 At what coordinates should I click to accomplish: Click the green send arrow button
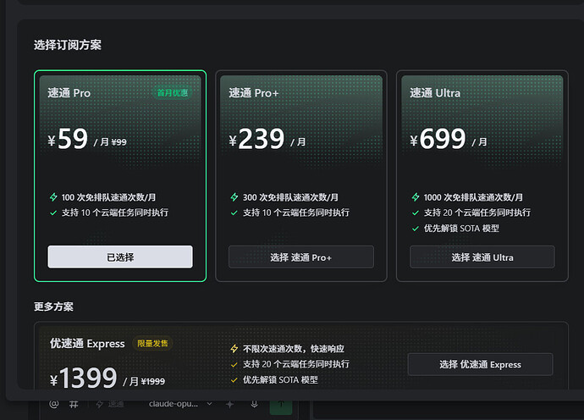[281, 406]
